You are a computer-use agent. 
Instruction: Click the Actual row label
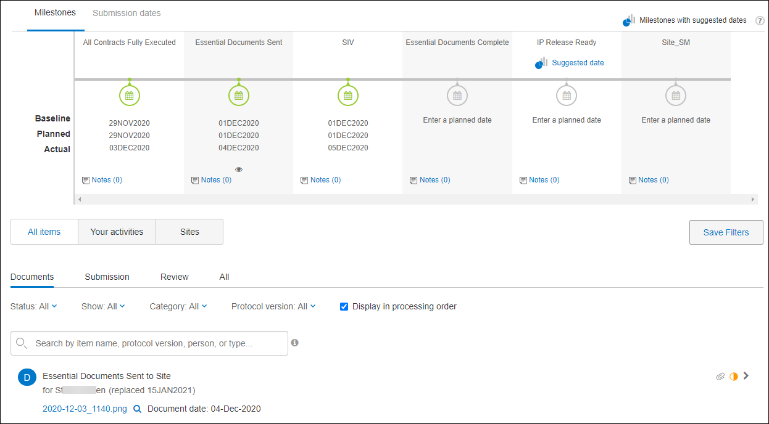(57, 149)
